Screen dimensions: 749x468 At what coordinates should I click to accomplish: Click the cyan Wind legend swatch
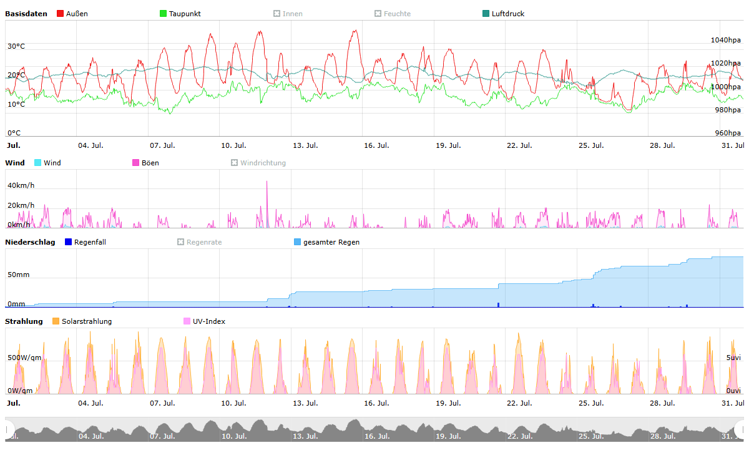click(x=37, y=163)
